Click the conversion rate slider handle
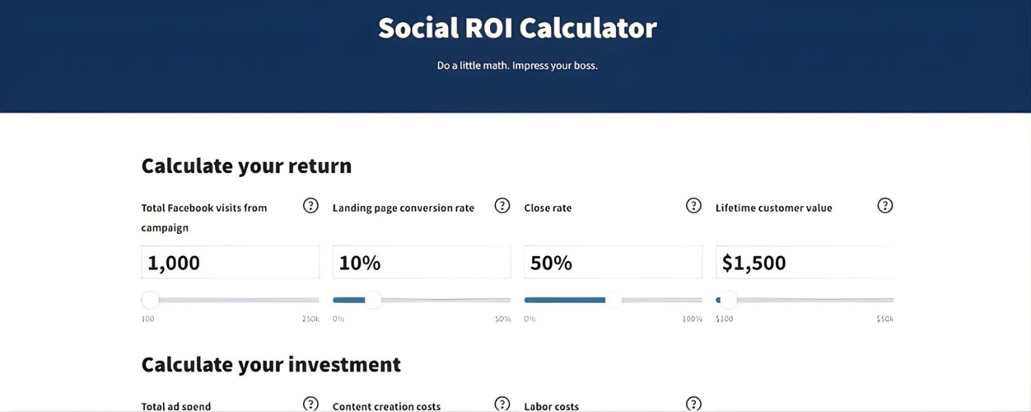The image size is (1031, 412). coord(373,300)
